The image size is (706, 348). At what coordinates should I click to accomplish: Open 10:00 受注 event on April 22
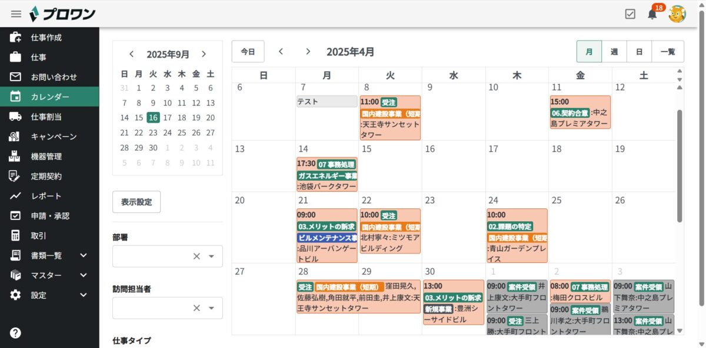point(390,231)
